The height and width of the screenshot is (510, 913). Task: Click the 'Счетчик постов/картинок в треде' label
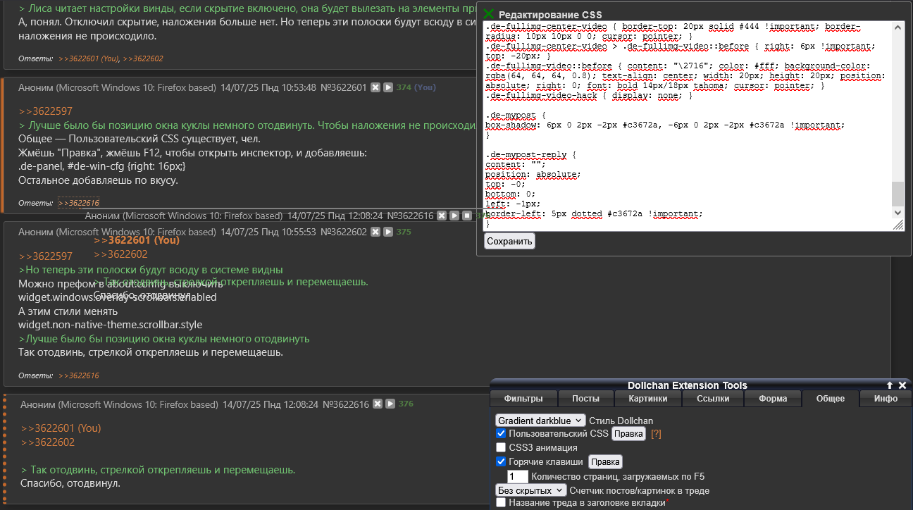640,490
